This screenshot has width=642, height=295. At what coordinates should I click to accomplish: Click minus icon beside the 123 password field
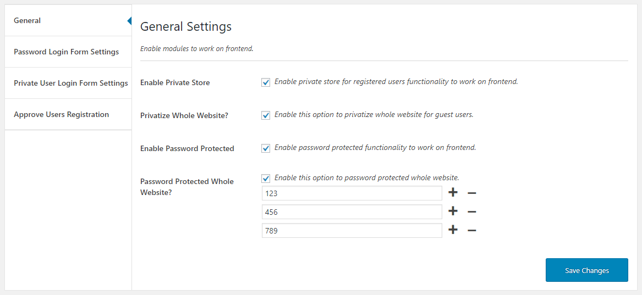[471, 193]
